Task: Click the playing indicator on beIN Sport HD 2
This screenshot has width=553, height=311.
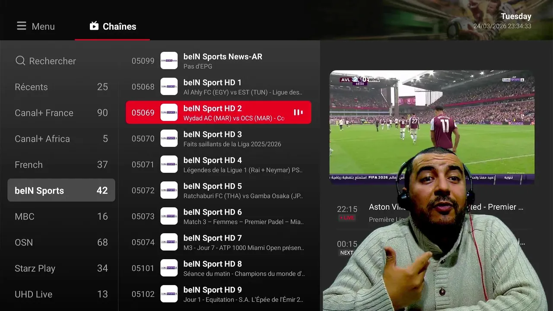Action: coord(298,113)
